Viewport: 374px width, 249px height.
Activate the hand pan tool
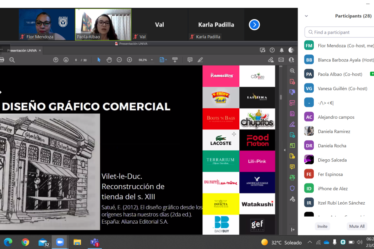(109, 60)
